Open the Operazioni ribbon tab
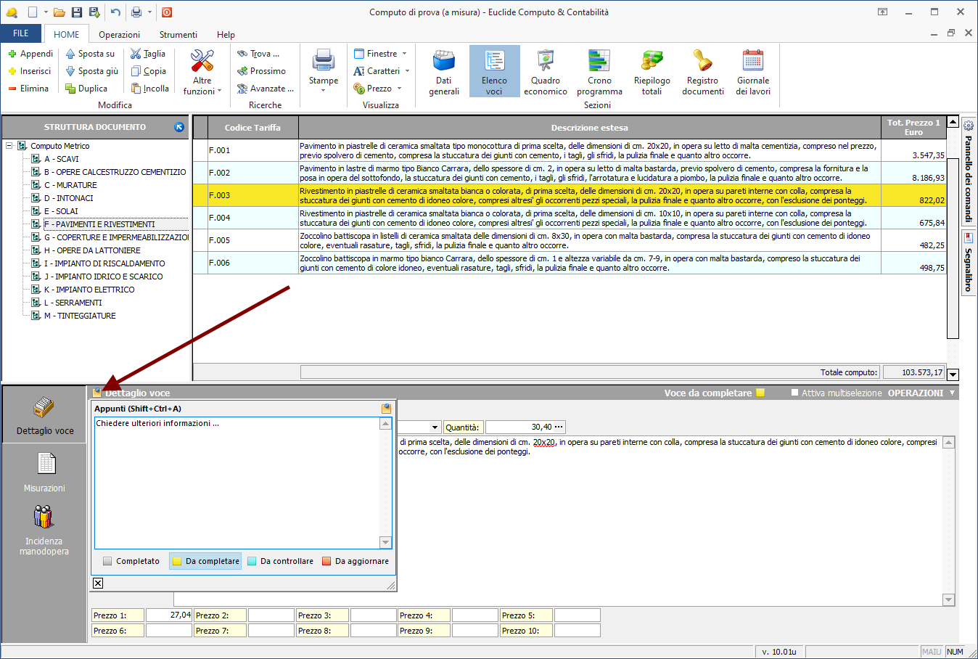978x659 pixels. point(119,35)
